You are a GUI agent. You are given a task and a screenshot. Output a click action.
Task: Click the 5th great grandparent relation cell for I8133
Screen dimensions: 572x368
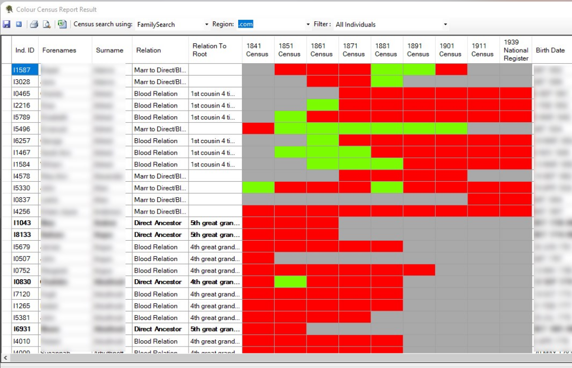click(215, 234)
